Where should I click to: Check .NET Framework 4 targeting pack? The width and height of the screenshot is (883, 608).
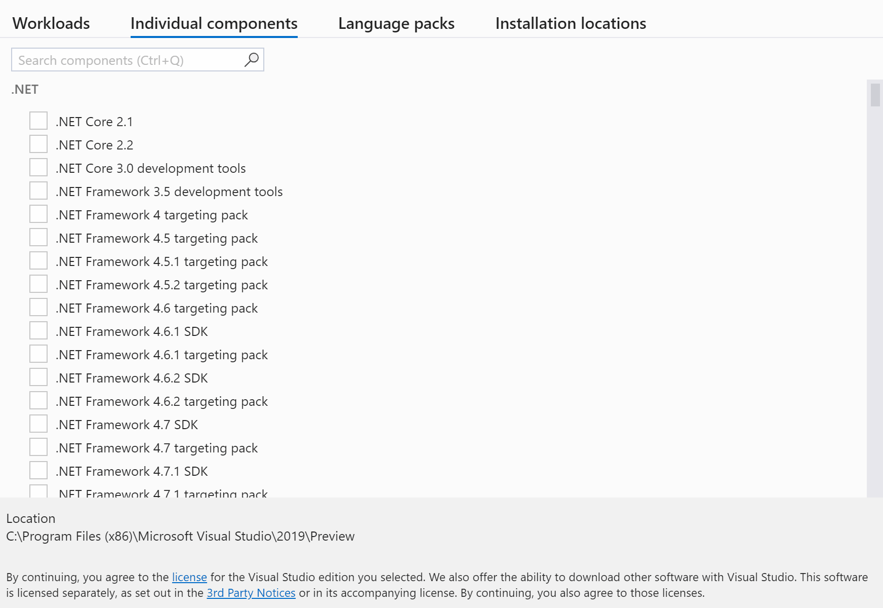click(38, 214)
